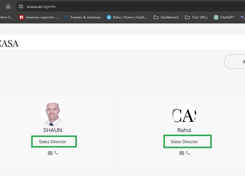The image size is (245, 176).
Task: Open the newman-reporter bookmark
Action: tap(39, 17)
